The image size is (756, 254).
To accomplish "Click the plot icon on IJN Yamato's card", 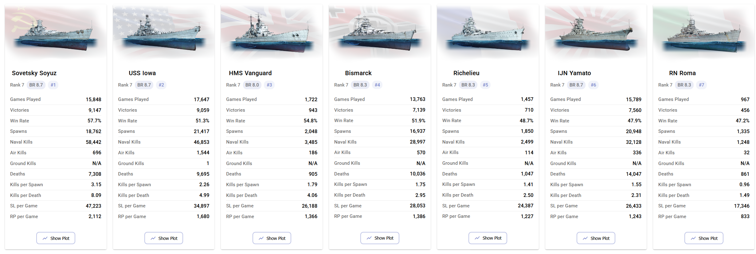I will point(585,238).
